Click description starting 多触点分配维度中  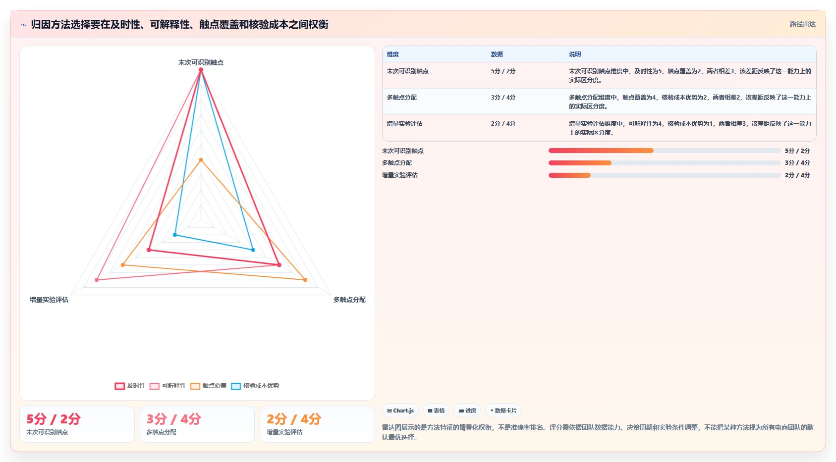pos(690,102)
